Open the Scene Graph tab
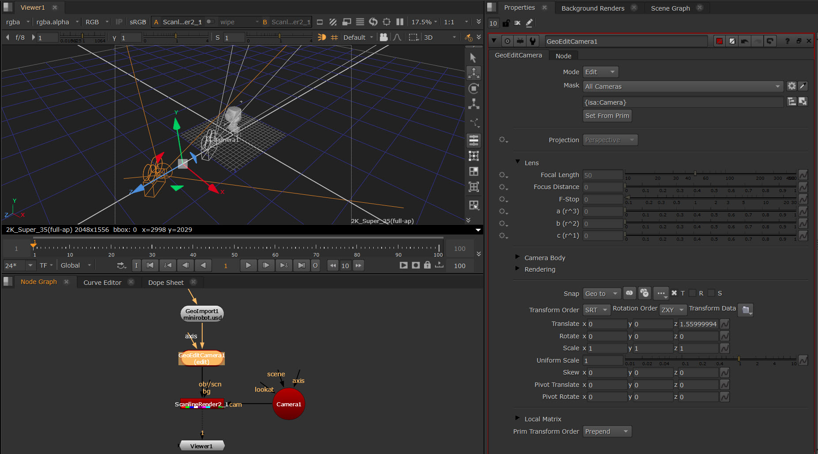818x454 pixels. coord(670,8)
